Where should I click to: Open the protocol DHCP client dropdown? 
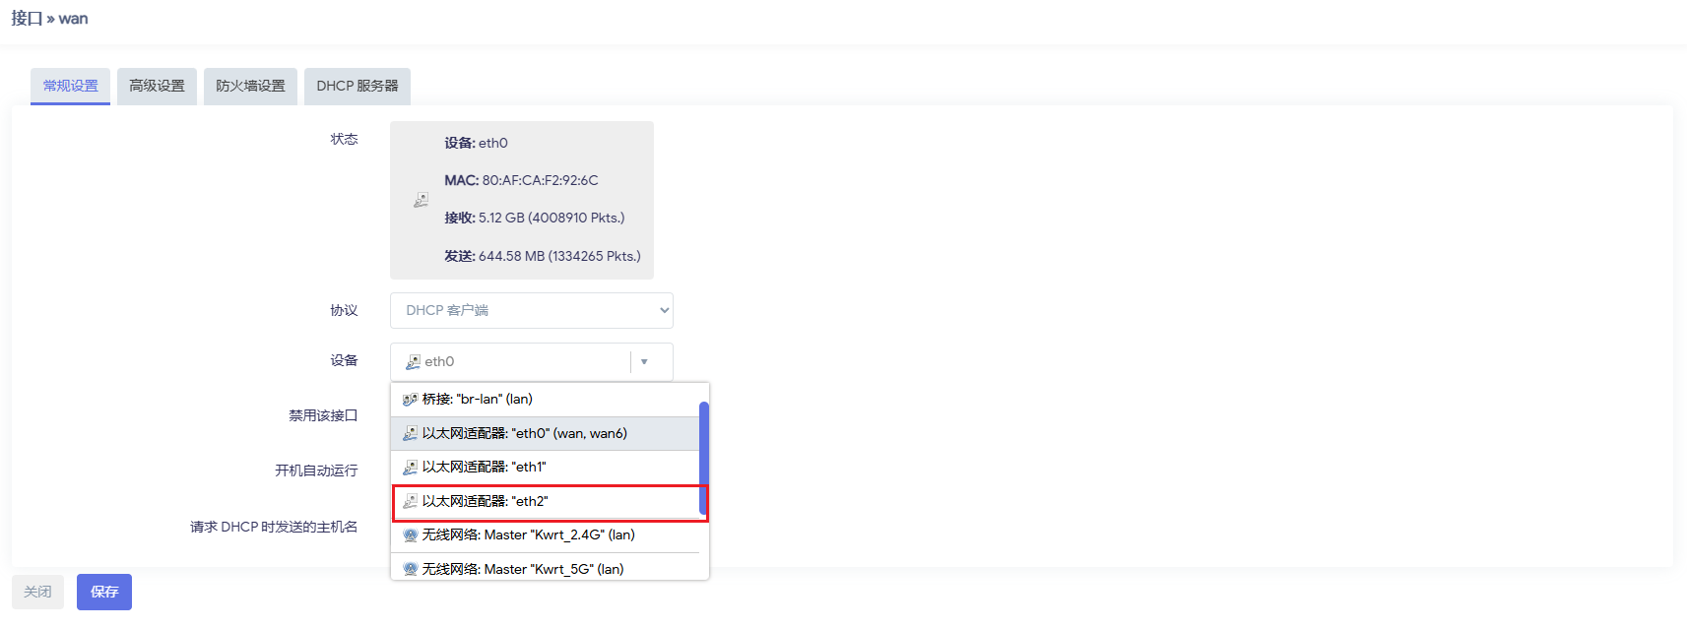531,310
